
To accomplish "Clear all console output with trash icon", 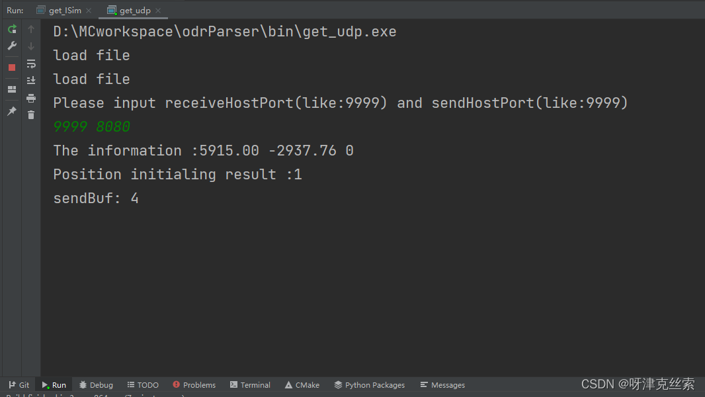I will coord(31,115).
